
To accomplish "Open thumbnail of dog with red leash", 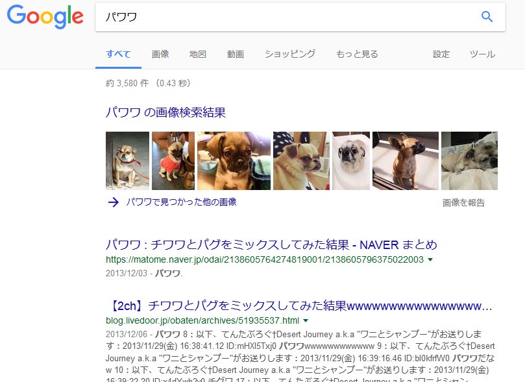I will [x=128, y=161].
